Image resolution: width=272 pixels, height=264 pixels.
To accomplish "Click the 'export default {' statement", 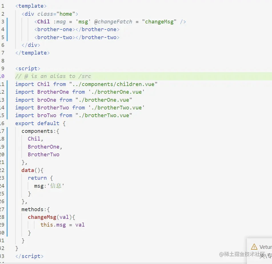I will coord(40,123).
